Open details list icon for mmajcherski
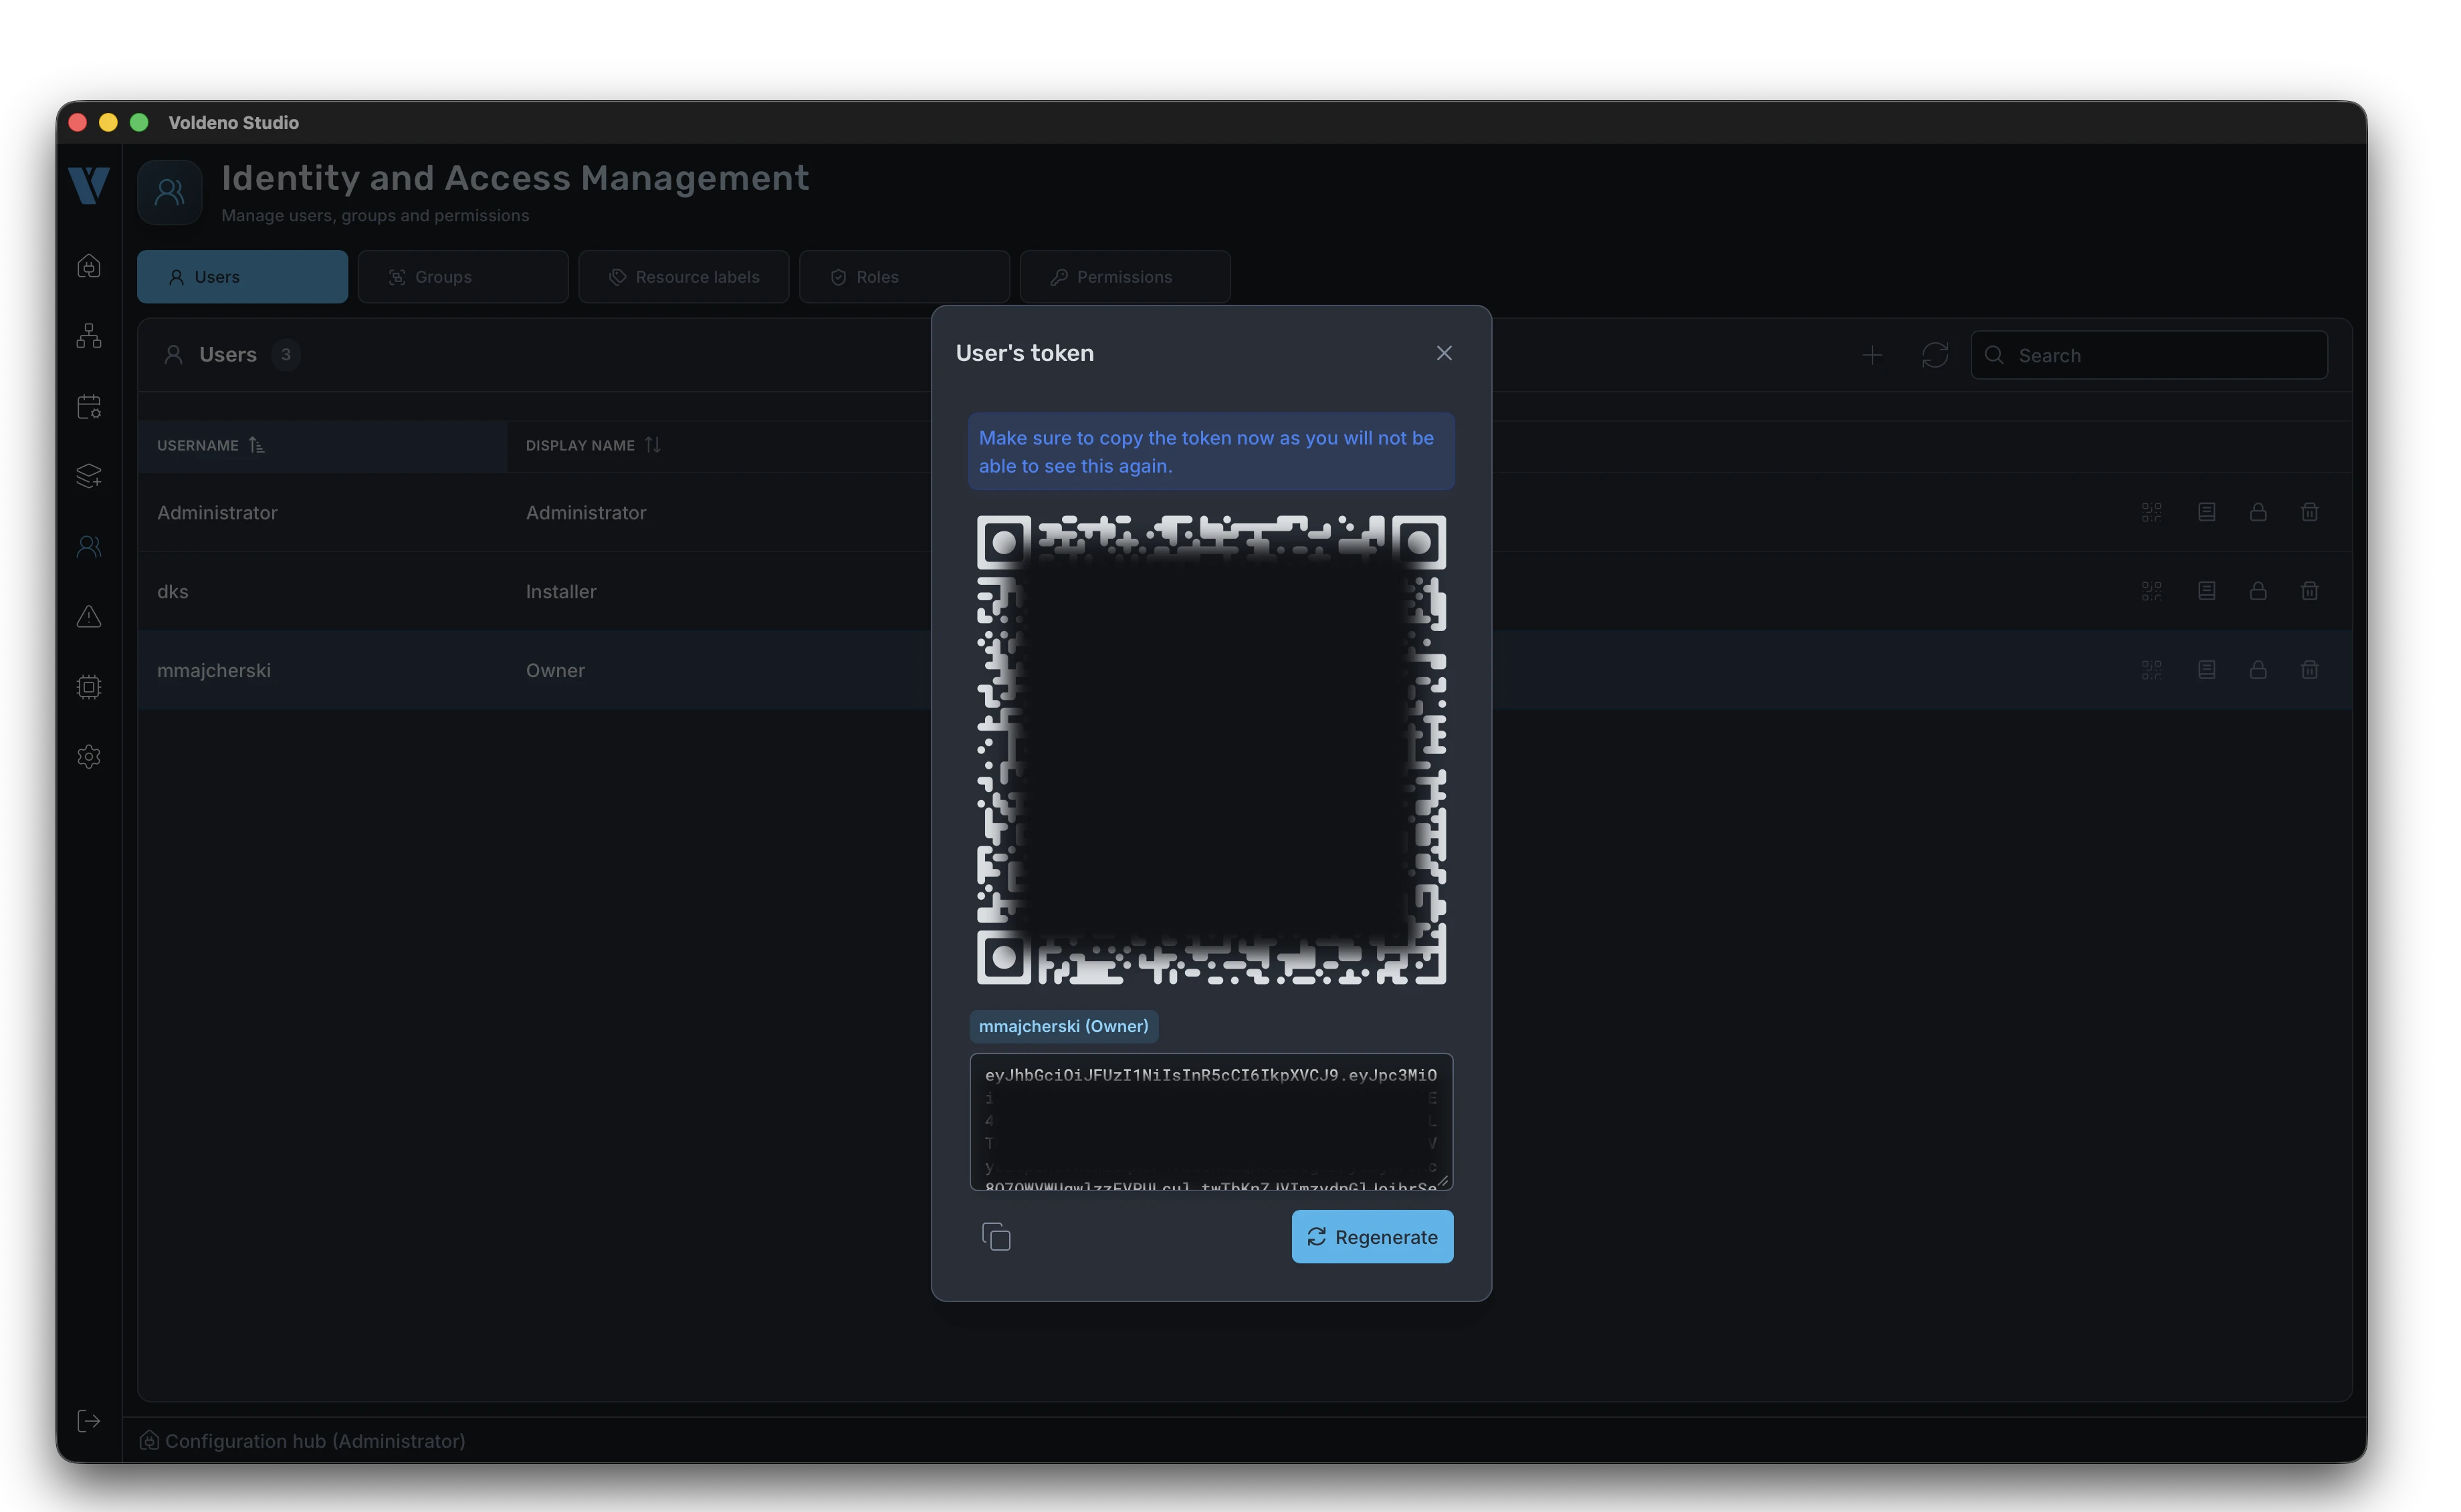Screen dimensions: 2461x1512 point(2206,670)
